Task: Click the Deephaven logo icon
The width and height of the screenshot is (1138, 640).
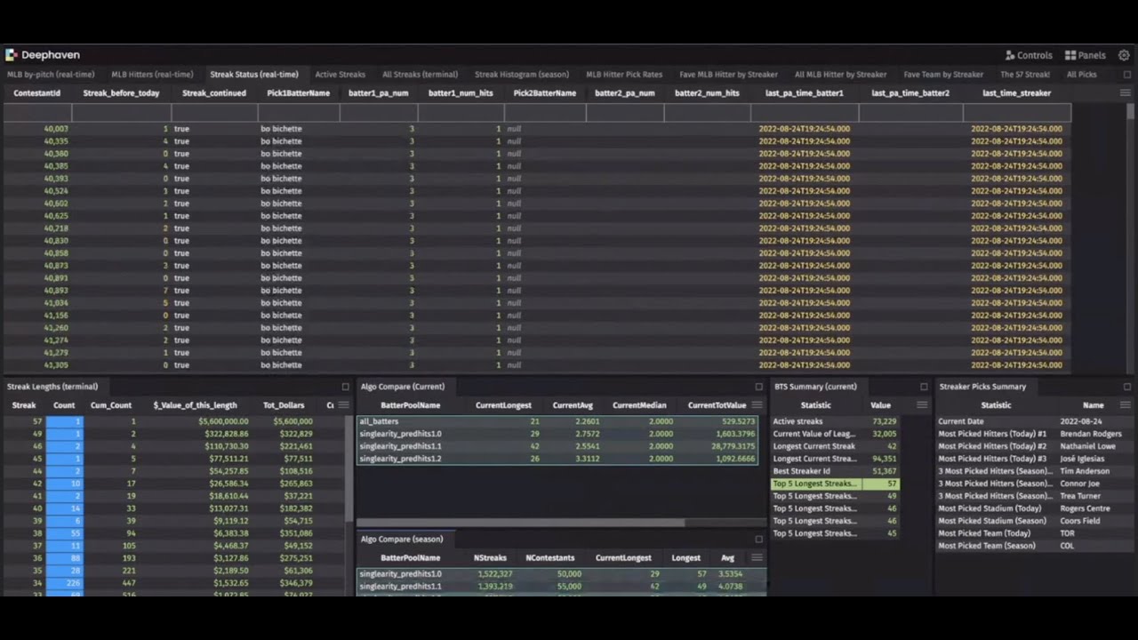Action: tap(12, 55)
